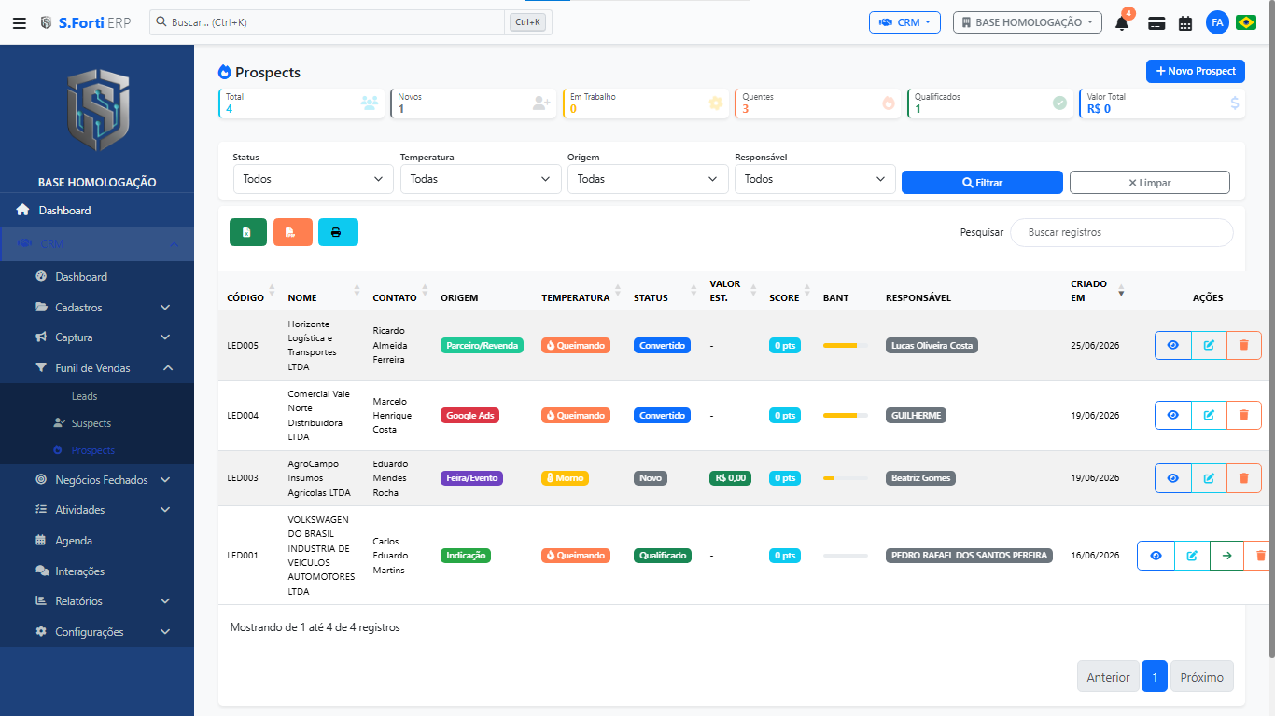This screenshot has height=716, width=1275.
Task: Open the CRM module dropdown in top bar
Action: coord(904,22)
